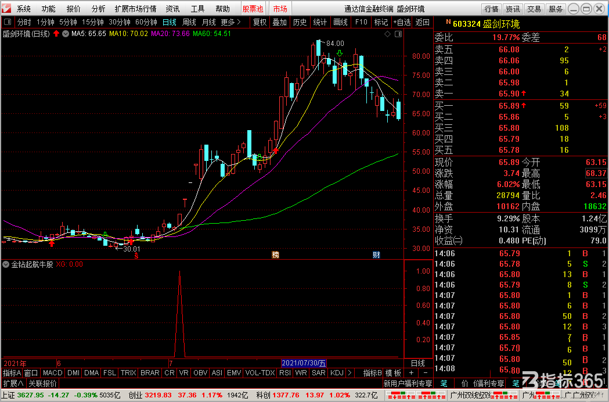Viewport: 609px width, 402px height.
Task: Click the 2021/07/30/五 date marker on timeline
Action: click(304, 363)
